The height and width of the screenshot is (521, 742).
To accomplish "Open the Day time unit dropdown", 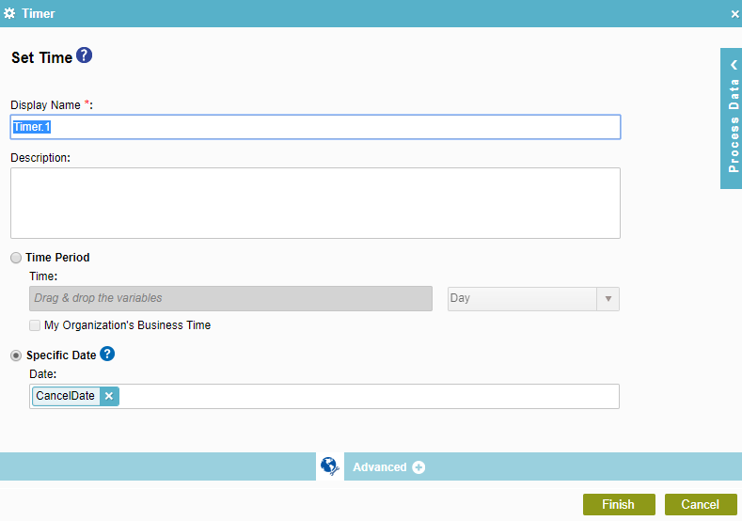I will [x=608, y=298].
